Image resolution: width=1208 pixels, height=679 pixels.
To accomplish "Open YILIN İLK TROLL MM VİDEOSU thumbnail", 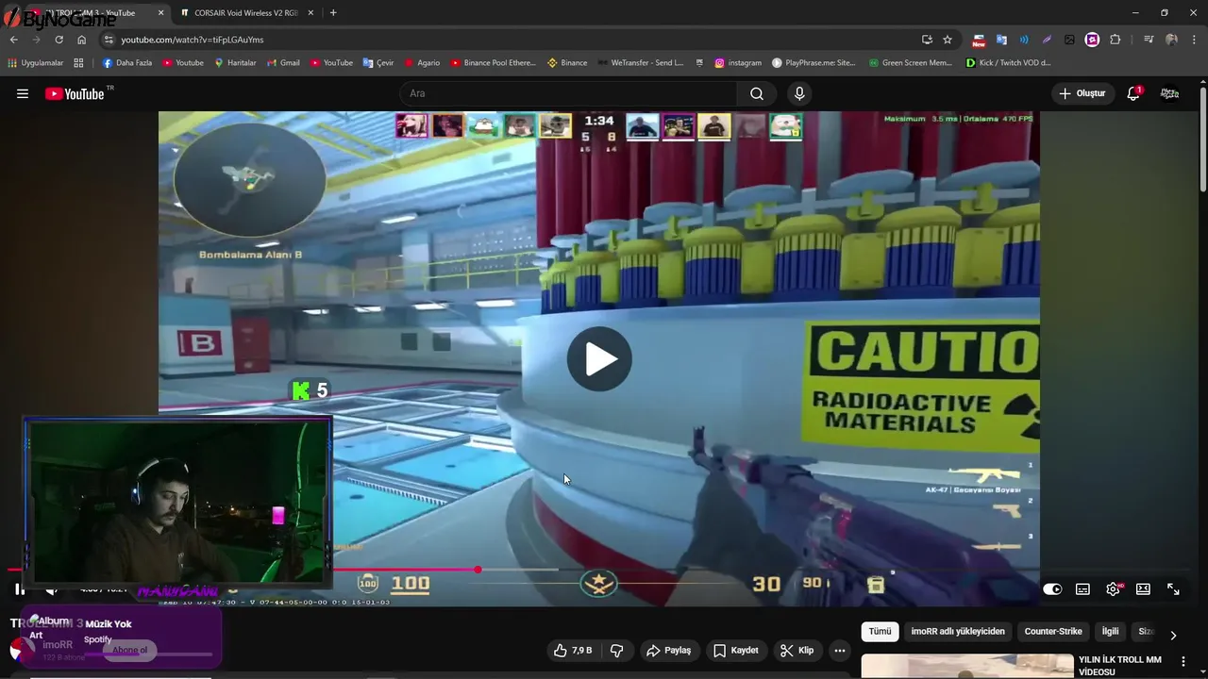I will pyautogui.click(x=967, y=667).
